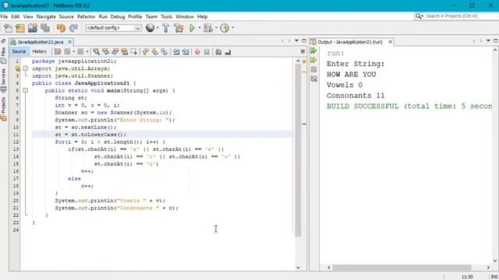Open the Source menu
499x280 pixels.
(x=66, y=16)
